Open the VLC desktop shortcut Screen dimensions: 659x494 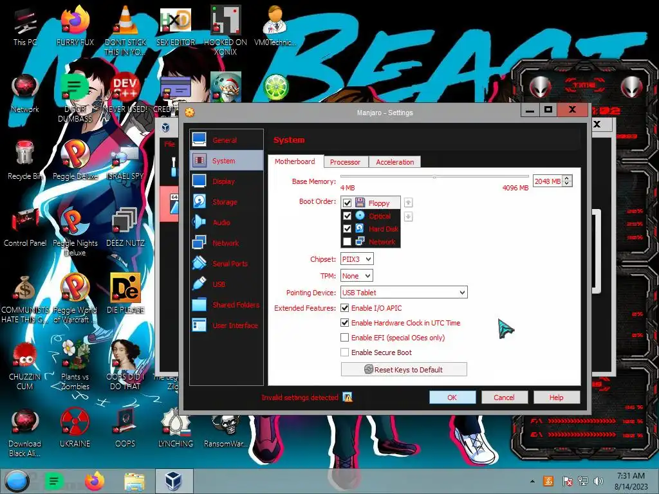pyautogui.click(x=125, y=32)
